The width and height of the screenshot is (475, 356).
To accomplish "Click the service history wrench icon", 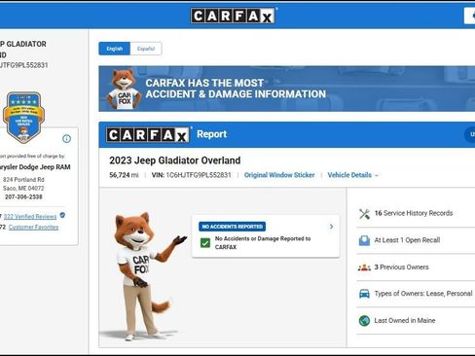I will pos(364,214).
